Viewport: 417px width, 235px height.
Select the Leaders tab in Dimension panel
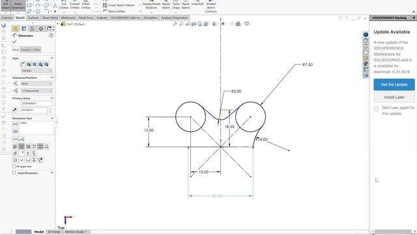(x=26, y=50)
